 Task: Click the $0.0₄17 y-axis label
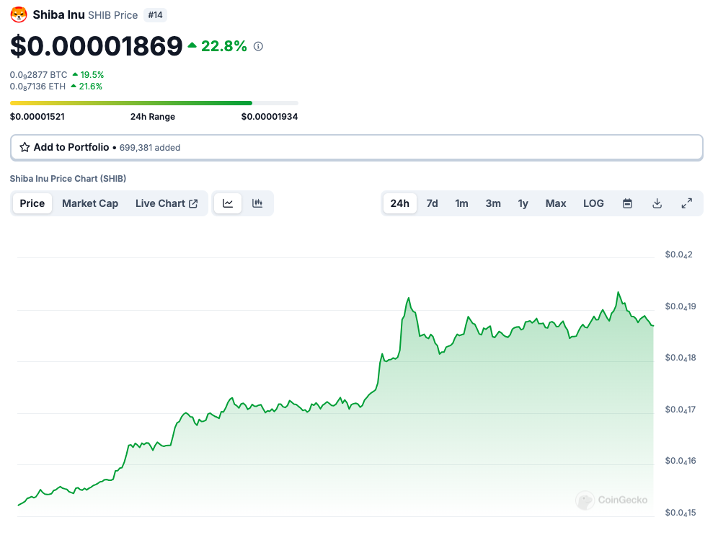pos(681,410)
